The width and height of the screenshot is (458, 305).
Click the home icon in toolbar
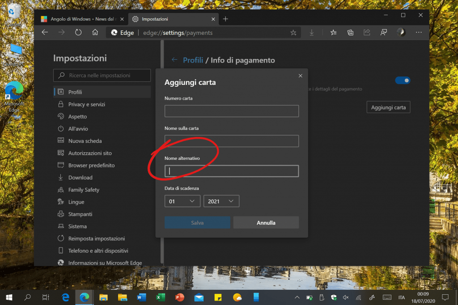pyautogui.click(x=95, y=32)
